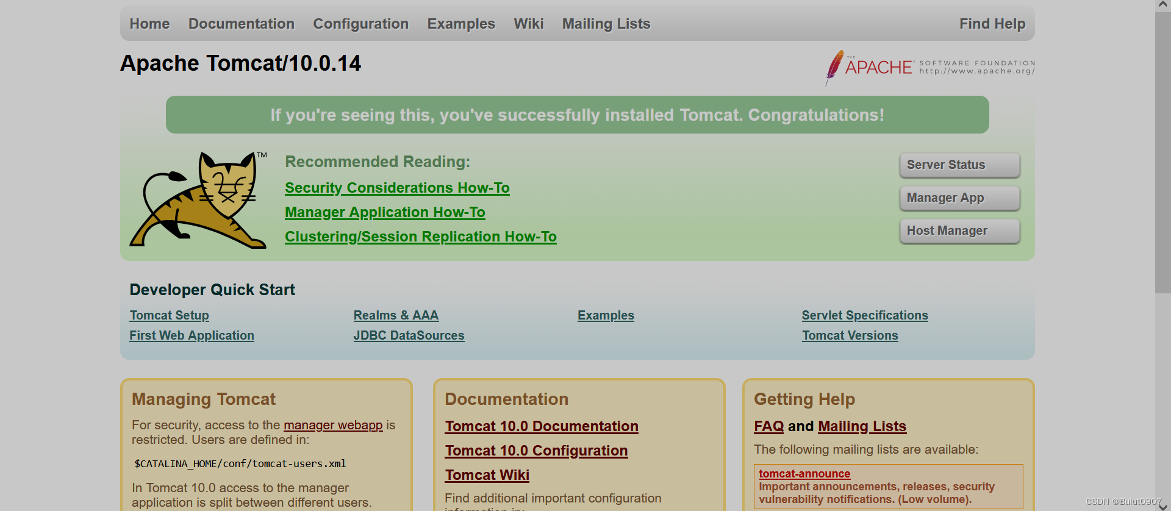Open Mailing Lists in the top nav
1171x511 pixels.
coord(606,24)
